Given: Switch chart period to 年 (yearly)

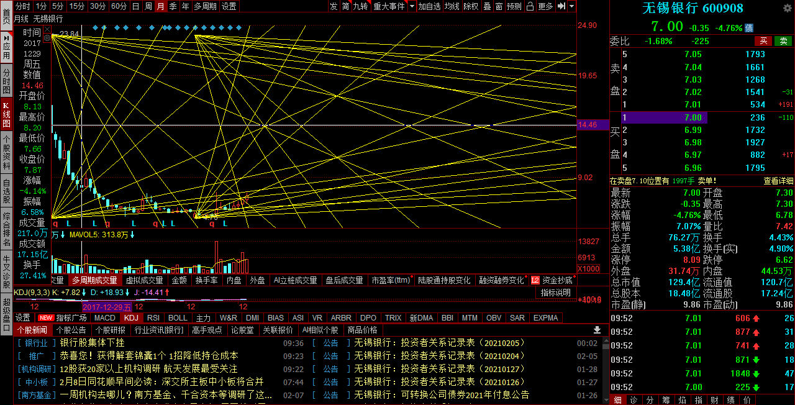Looking at the screenshot, I should point(185,6).
